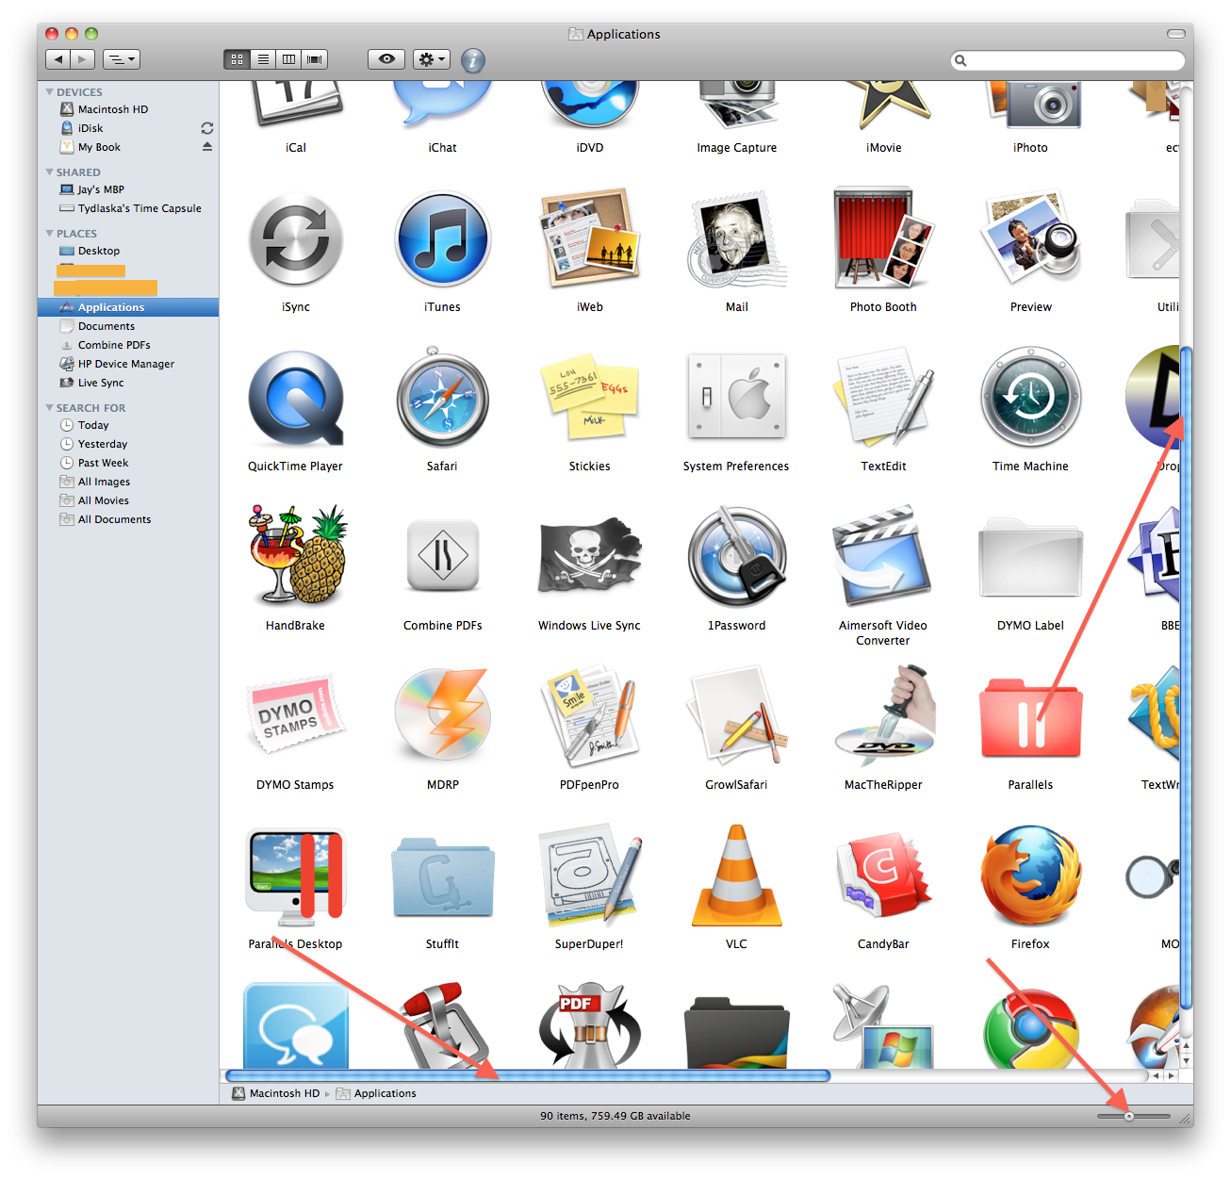Switch to column view
Viewport: 1231px width, 1179px height.
[288, 59]
